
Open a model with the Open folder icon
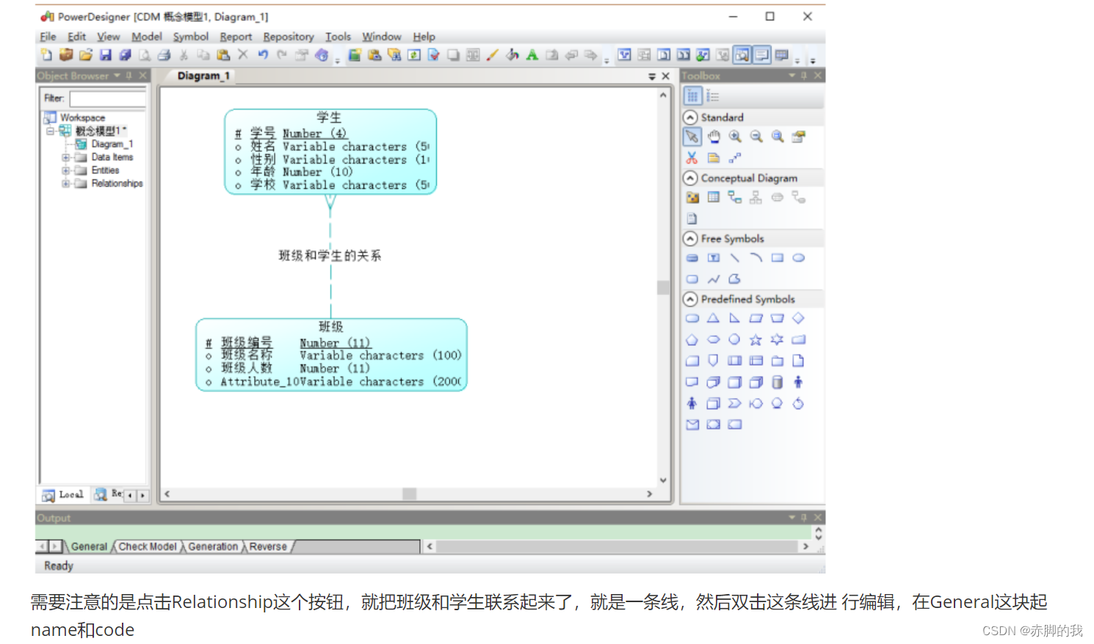84,54
